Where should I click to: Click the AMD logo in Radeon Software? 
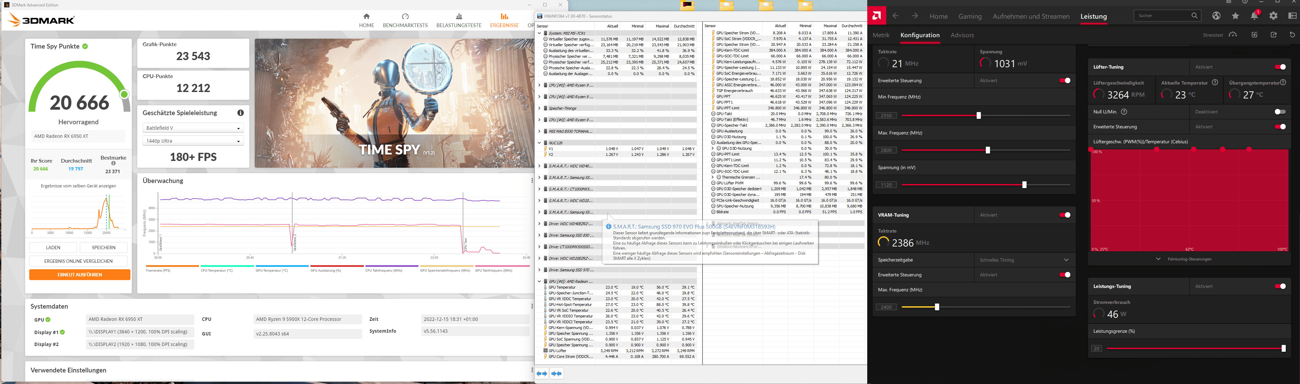877,16
